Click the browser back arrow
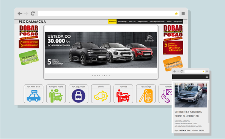225x139 pixels. (x=20, y=14)
